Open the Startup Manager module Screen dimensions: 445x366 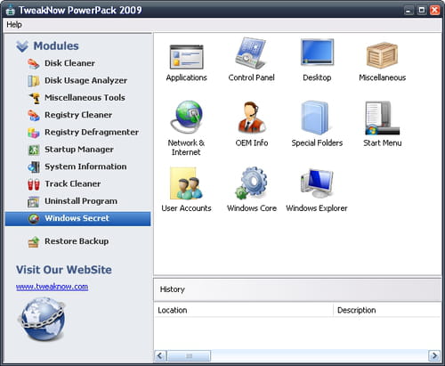pos(78,150)
